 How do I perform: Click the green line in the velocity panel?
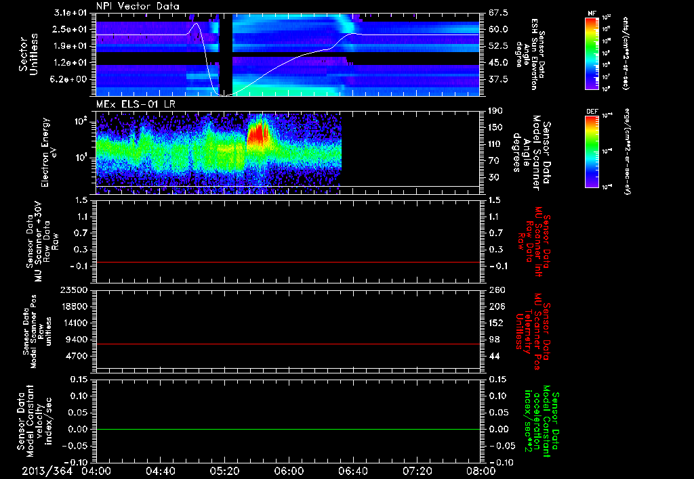tap(288, 429)
